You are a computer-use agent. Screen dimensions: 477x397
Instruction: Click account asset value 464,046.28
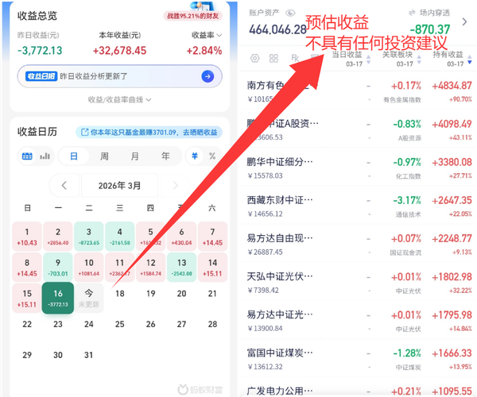[277, 29]
